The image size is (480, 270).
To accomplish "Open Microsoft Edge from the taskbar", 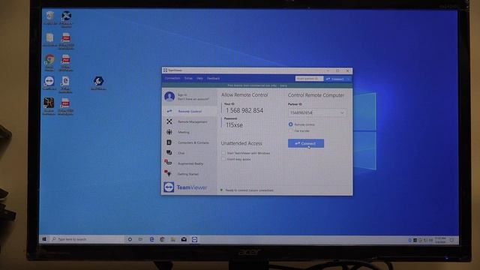I will [x=151, y=239].
